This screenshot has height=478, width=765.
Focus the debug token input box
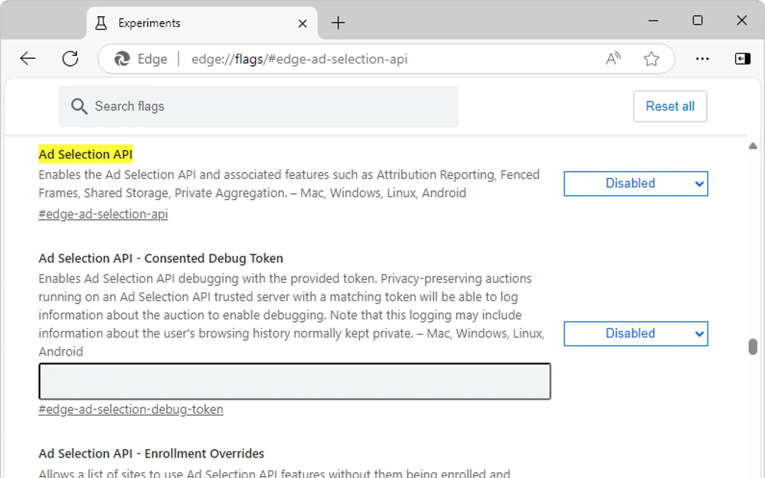295,381
